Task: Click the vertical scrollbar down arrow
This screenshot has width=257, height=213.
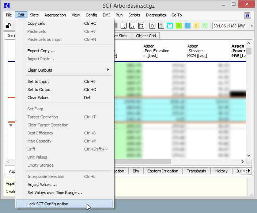Action: click(249, 155)
